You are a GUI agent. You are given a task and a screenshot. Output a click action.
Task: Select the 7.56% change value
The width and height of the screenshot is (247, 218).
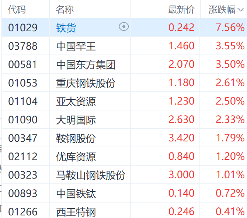tap(230, 27)
